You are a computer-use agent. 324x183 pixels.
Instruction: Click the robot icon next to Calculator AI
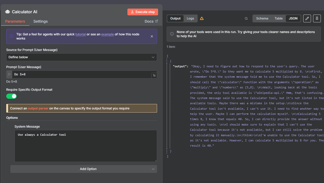8,12
